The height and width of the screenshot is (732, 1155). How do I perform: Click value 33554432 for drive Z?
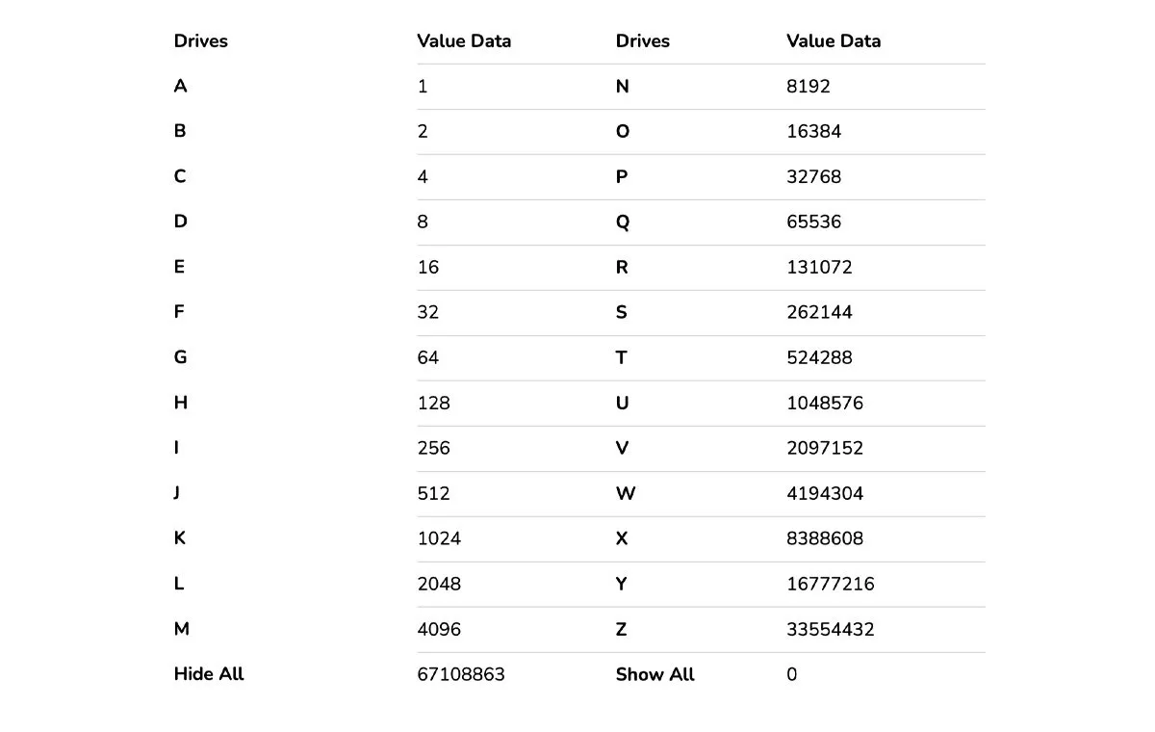(x=830, y=630)
